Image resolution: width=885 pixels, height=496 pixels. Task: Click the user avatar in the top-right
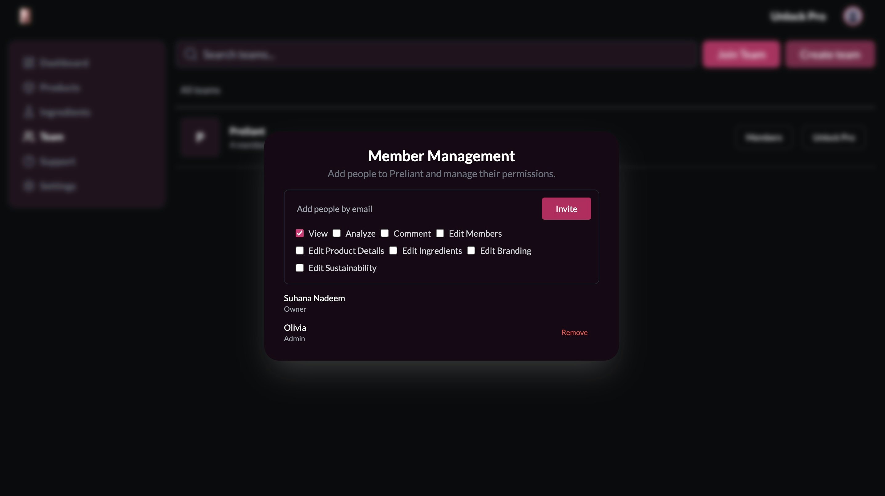point(853,16)
